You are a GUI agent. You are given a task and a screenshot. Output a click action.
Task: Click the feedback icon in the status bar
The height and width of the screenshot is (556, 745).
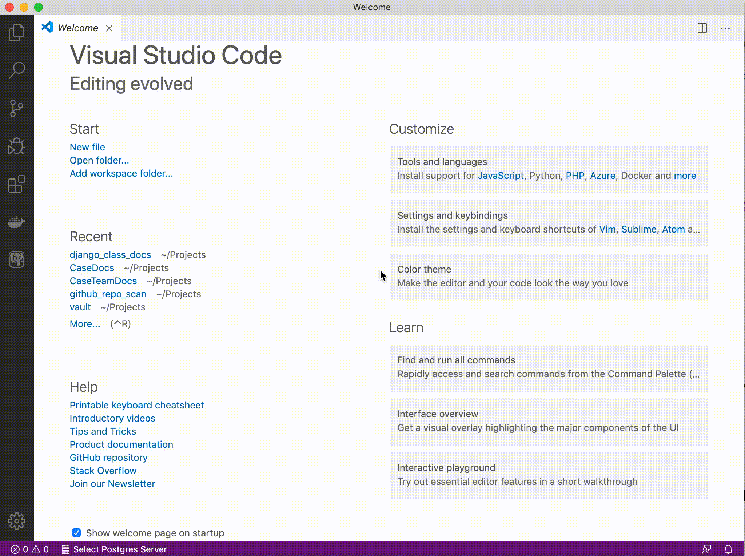[707, 549]
